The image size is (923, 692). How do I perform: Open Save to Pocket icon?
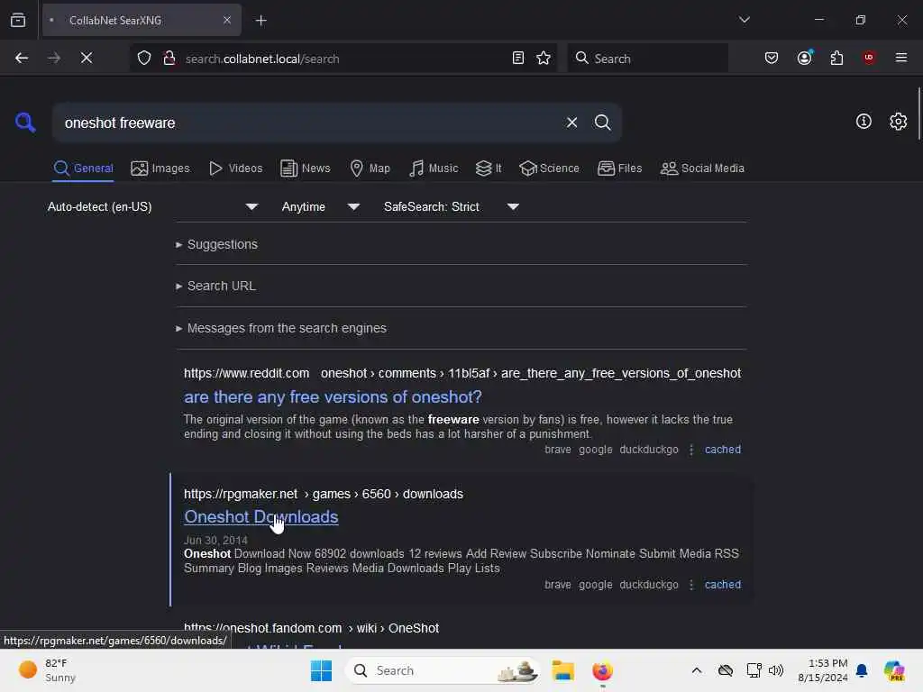pos(772,58)
